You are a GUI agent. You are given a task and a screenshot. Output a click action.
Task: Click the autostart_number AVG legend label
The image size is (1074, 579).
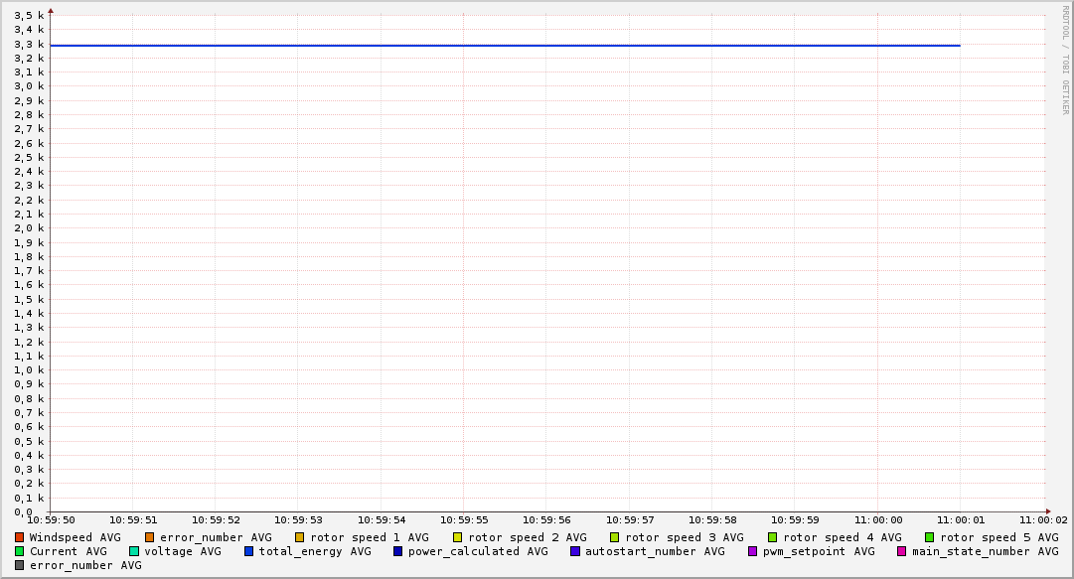pyautogui.click(x=655, y=551)
